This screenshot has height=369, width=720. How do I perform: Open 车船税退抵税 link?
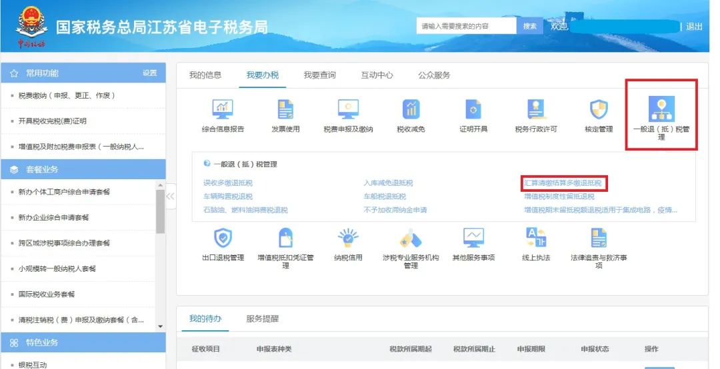click(385, 196)
